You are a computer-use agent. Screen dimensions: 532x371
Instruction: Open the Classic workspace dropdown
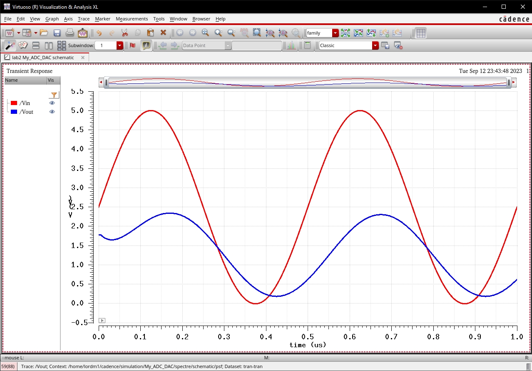point(375,45)
